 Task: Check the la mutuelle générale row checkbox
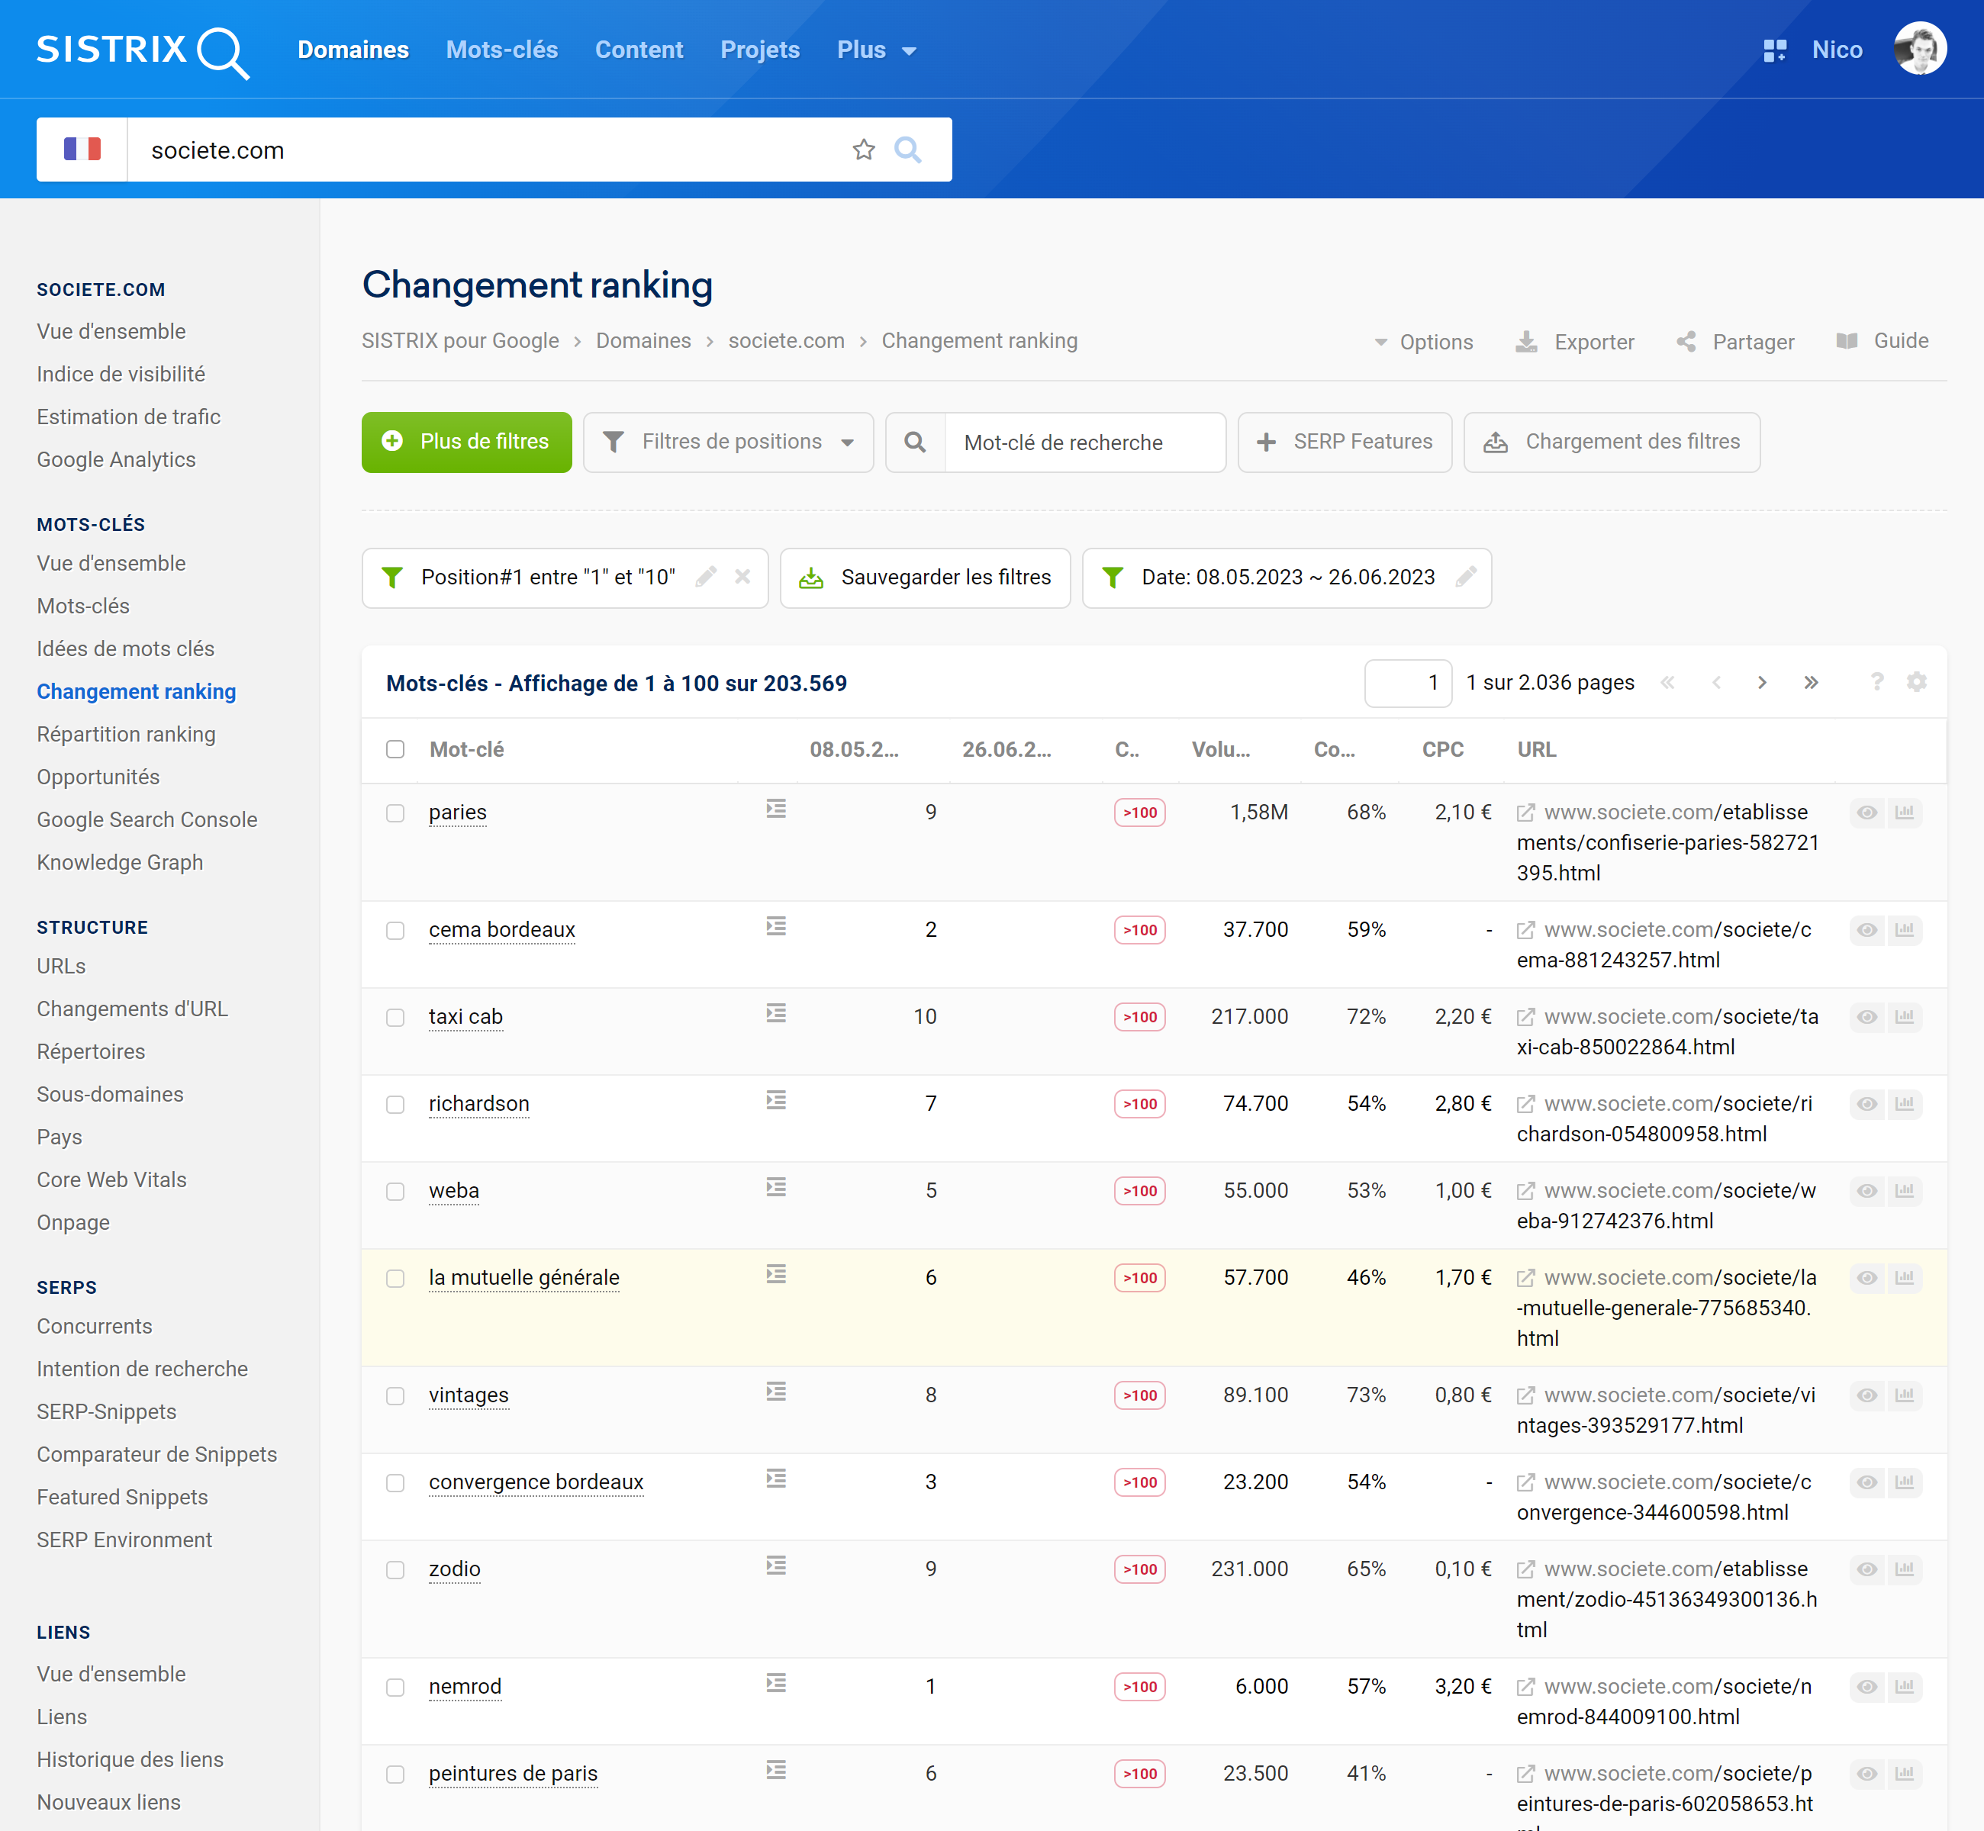[x=395, y=1278]
